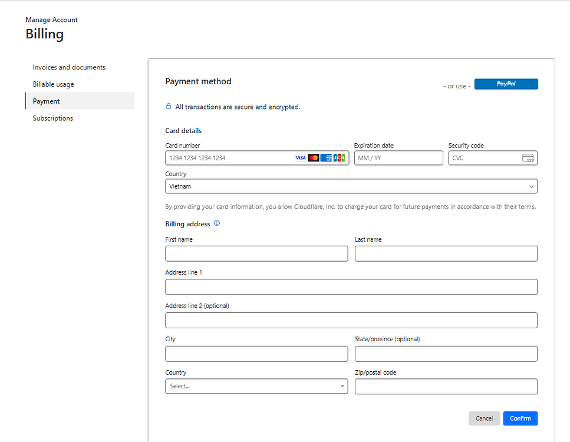Image resolution: width=570 pixels, height=442 pixels.
Task: Expand the billing Country Select dropdown
Action: 256,386
